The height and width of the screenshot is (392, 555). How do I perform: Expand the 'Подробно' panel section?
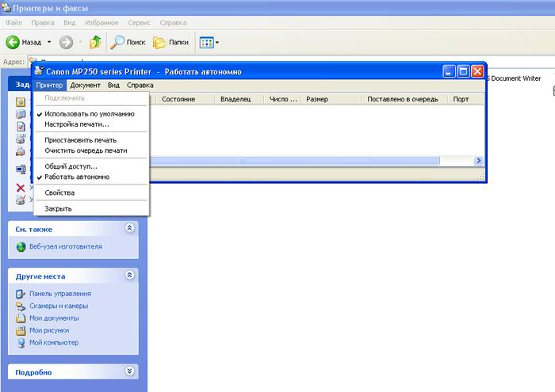130,371
